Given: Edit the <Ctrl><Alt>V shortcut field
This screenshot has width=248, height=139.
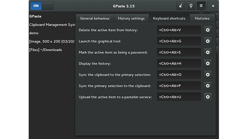Looking at the screenshot, I should pyautogui.click(x=179, y=30).
